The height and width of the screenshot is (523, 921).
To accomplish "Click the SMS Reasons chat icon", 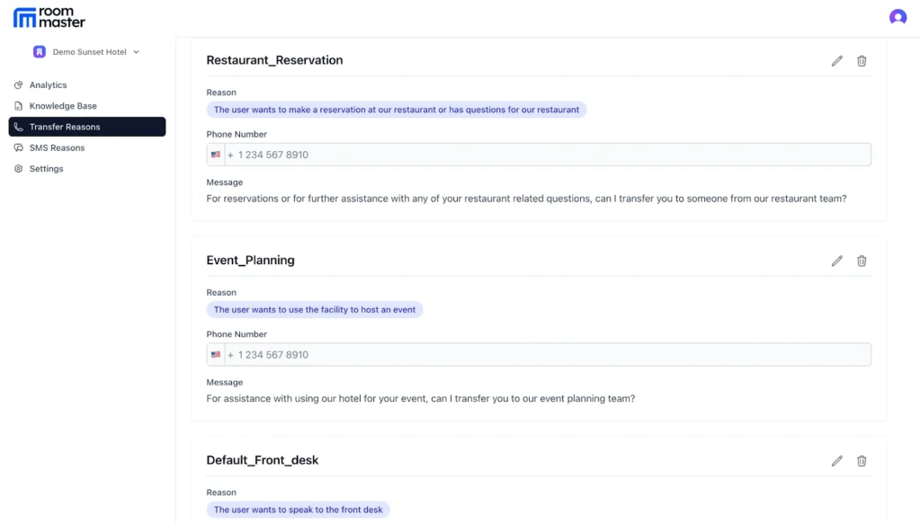I will [19, 148].
